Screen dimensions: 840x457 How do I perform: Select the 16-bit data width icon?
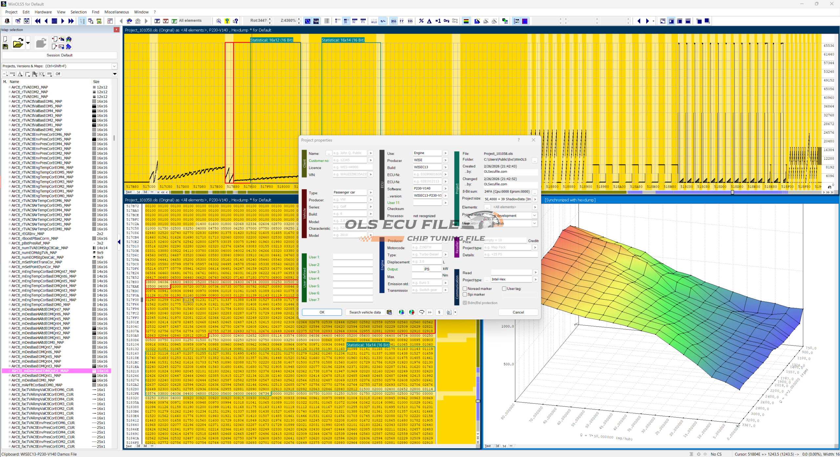pos(346,21)
